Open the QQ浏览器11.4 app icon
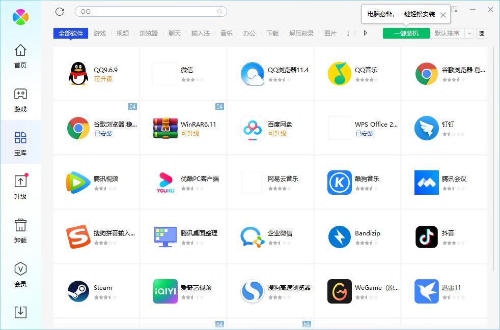500x330 pixels. click(x=253, y=74)
